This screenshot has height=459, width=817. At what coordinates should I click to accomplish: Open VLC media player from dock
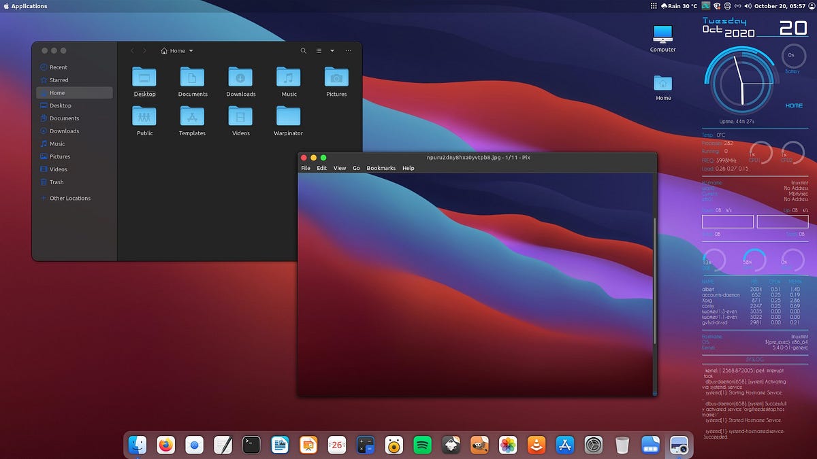pyautogui.click(x=536, y=445)
